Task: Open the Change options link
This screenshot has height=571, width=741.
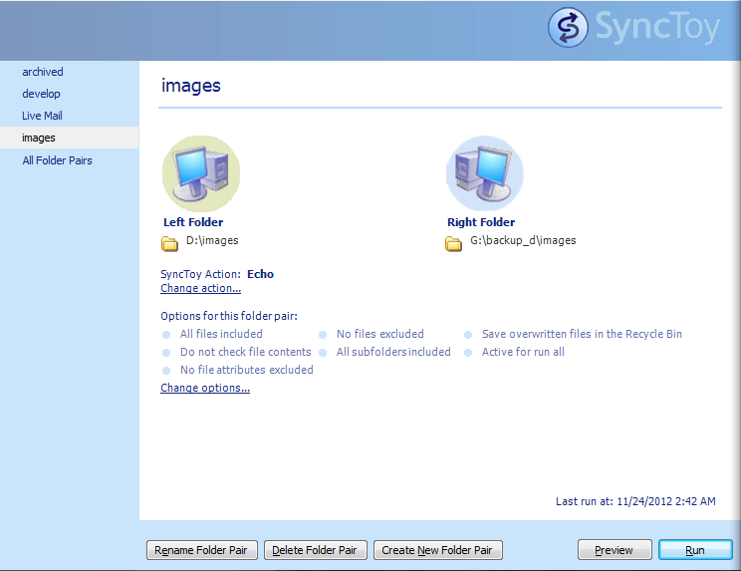Action: (x=205, y=388)
